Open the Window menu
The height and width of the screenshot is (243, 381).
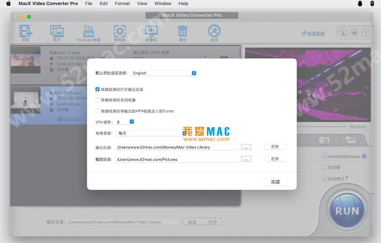click(163, 3)
